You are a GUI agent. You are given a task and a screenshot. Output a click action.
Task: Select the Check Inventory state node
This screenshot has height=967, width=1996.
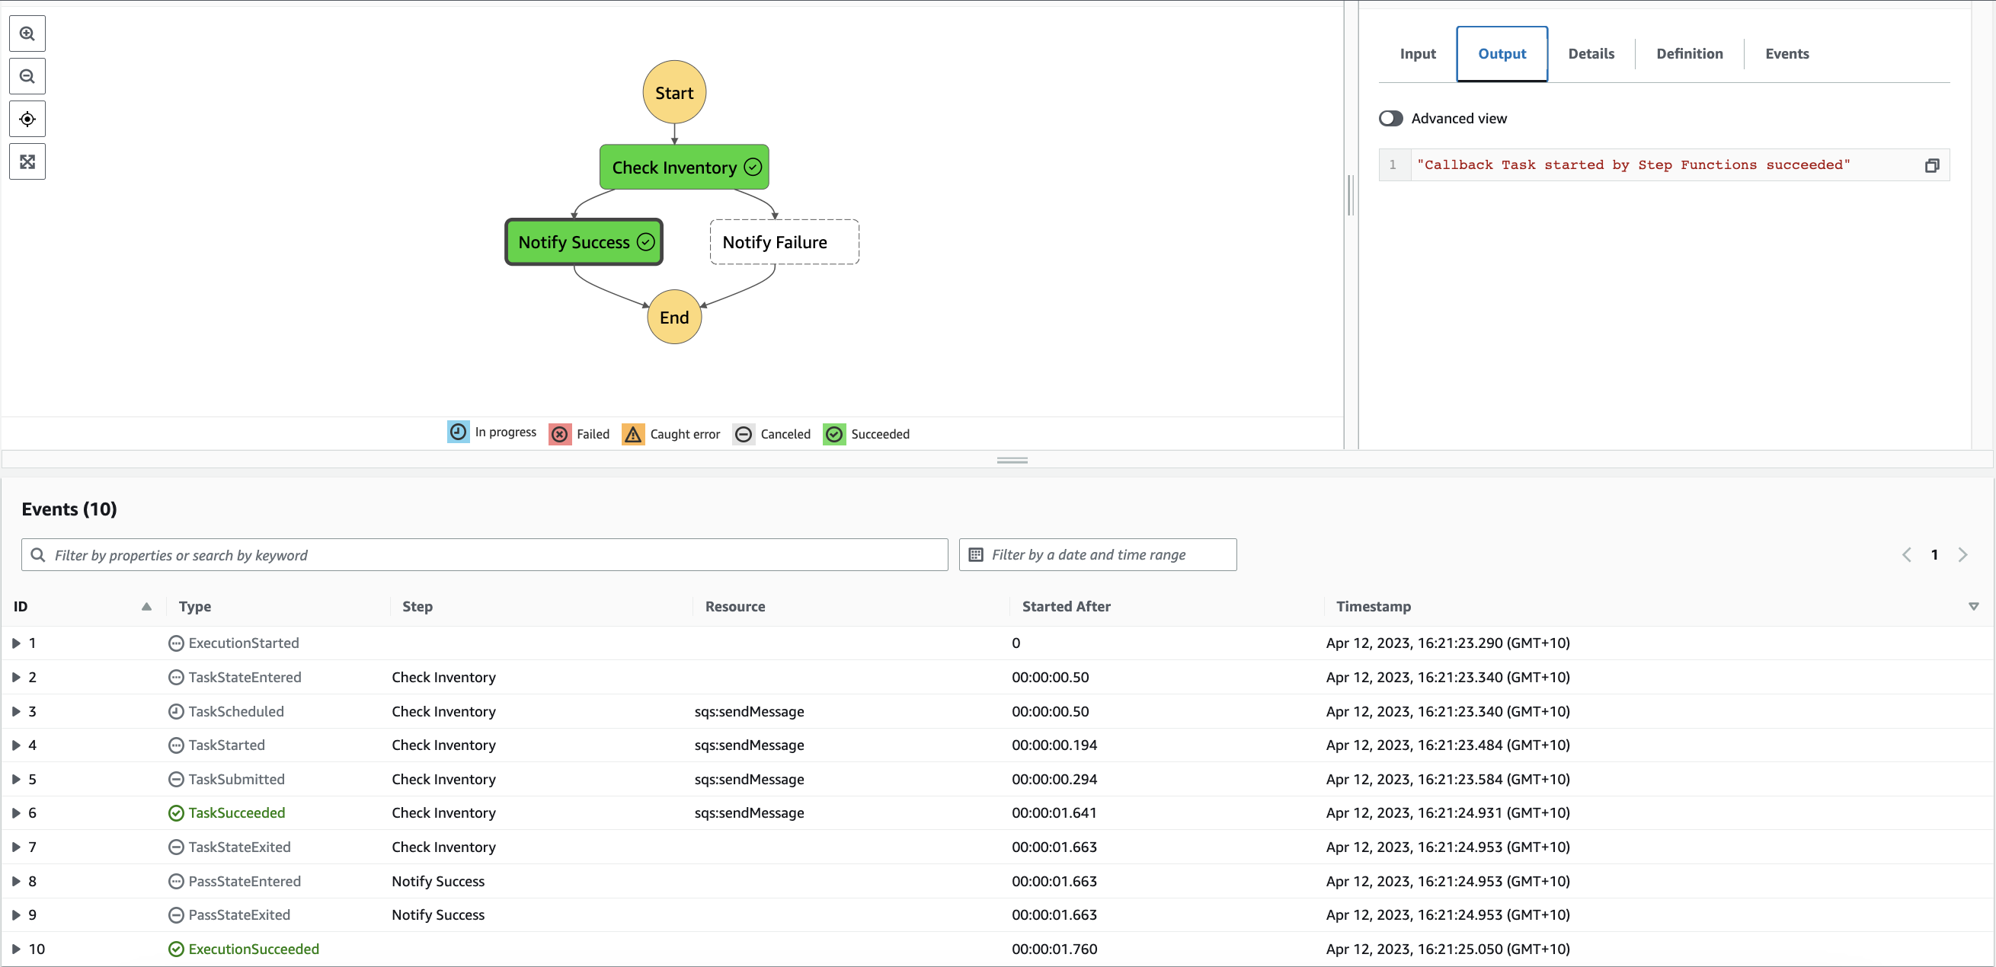click(x=684, y=168)
